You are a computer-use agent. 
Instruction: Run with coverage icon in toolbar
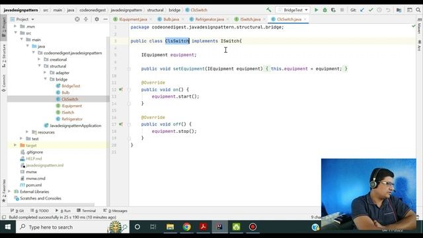pyautogui.click(x=333, y=10)
